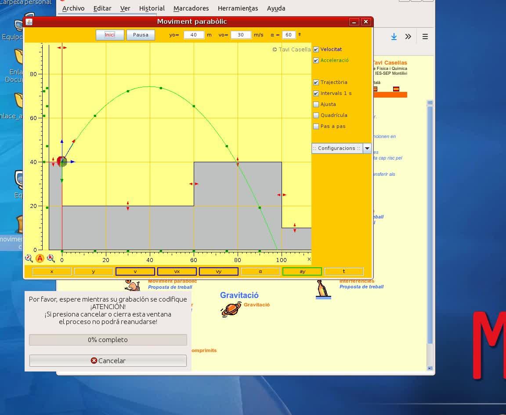This screenshot has width=506, height=415.
Task: Click the Configuracions combo box label
Action: coord(337,148)
